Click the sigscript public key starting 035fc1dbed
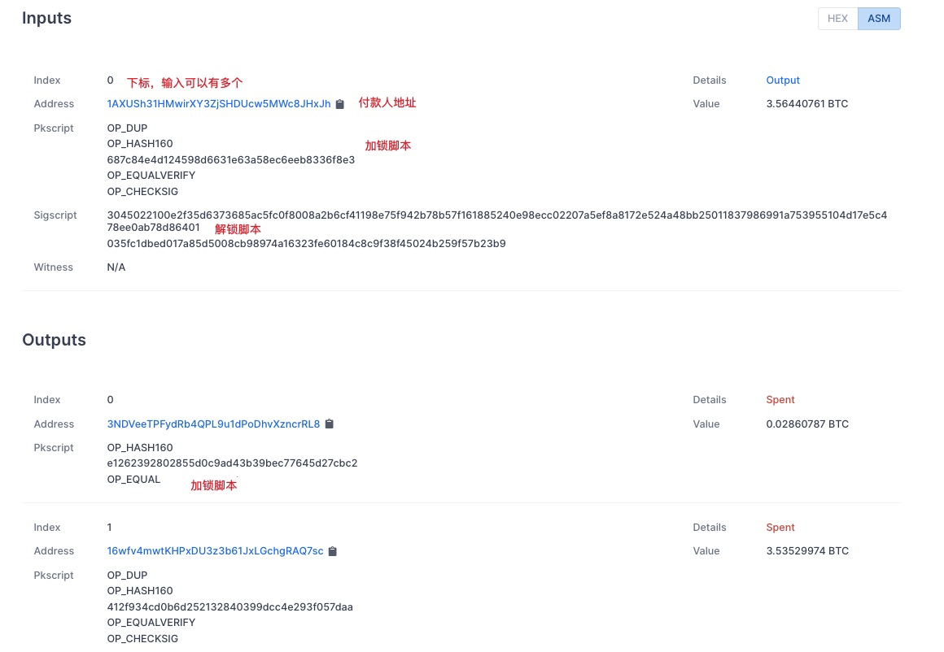Screen dimensions: 944x652 click(x=306, y=244)
